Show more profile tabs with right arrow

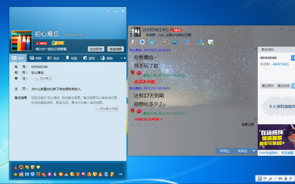point(124,58)
